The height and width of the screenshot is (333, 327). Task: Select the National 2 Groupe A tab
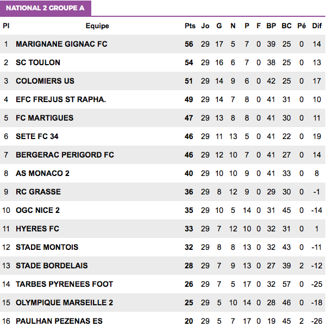tap(46, 8)
